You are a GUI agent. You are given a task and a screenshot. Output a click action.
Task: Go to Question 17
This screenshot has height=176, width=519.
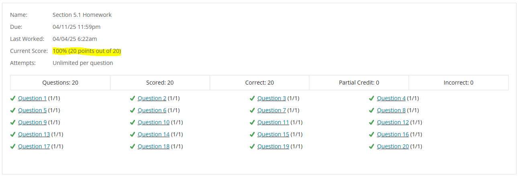34,146
